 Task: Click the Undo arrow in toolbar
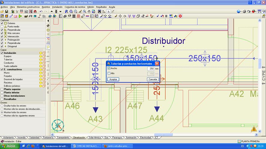coord(41,11)
